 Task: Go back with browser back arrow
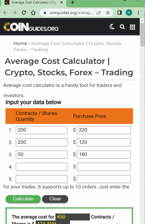pyautogui.click(x=5, y=13)
